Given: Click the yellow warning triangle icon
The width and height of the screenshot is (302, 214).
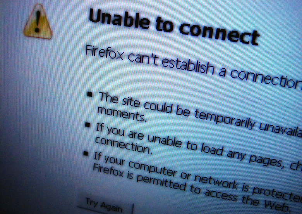Looking at the screenshot, I should click(x=38, y=22).
